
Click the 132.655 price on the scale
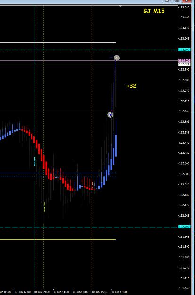click(x=184, y=111)
